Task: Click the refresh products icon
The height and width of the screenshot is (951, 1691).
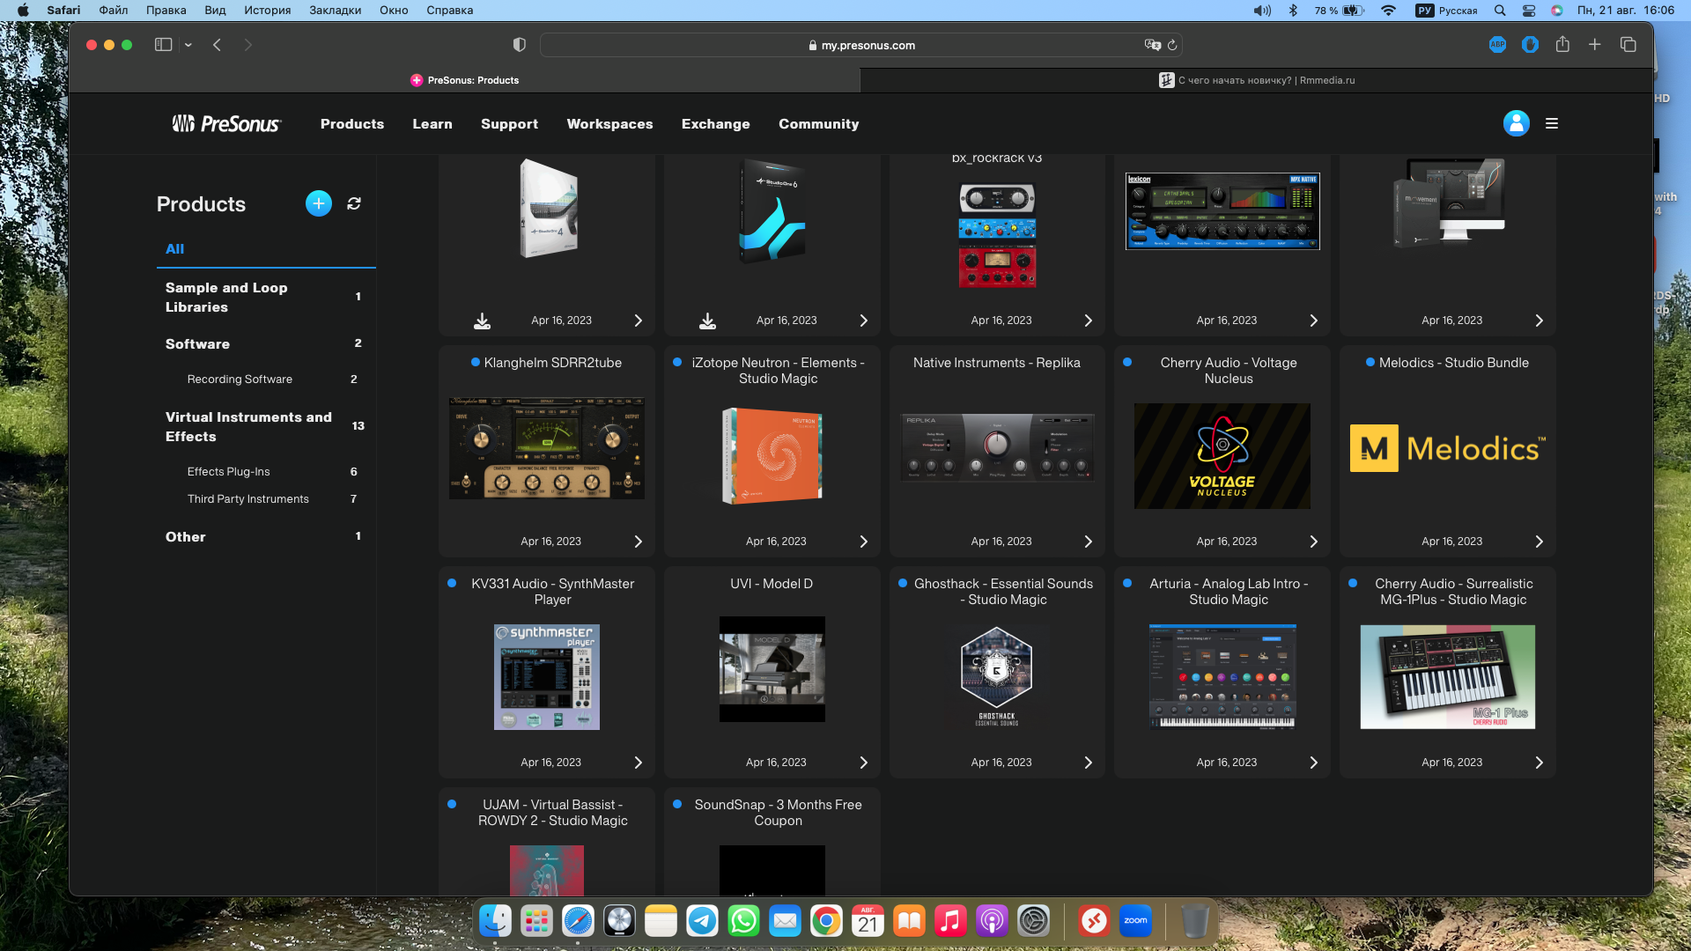Action: point(354,203)
